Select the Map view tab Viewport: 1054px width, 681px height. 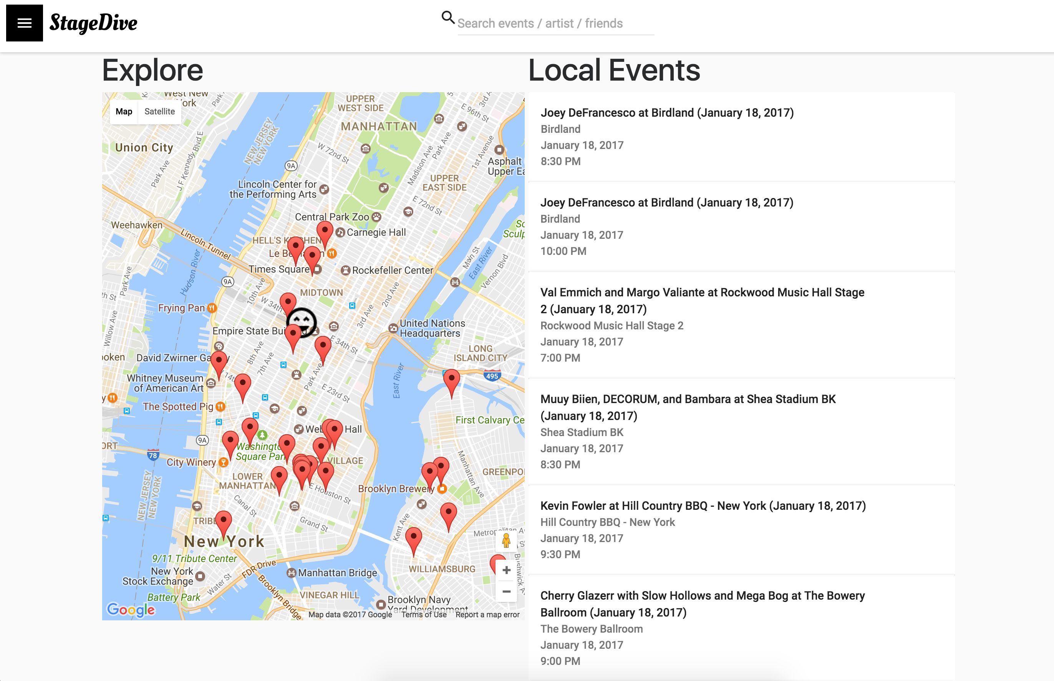pos(124,111)
